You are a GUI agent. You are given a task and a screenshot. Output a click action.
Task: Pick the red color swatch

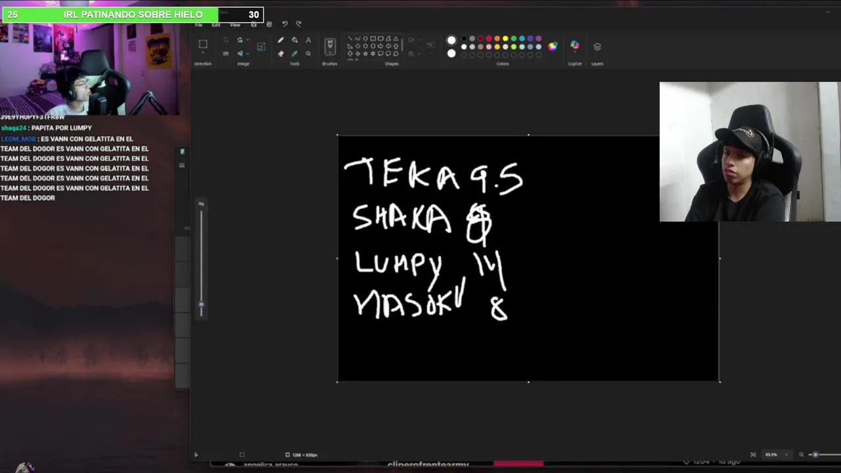489,38
